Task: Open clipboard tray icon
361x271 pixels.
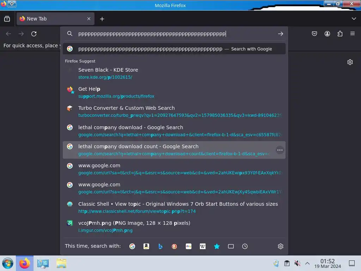Action: (x=287, y=263)
